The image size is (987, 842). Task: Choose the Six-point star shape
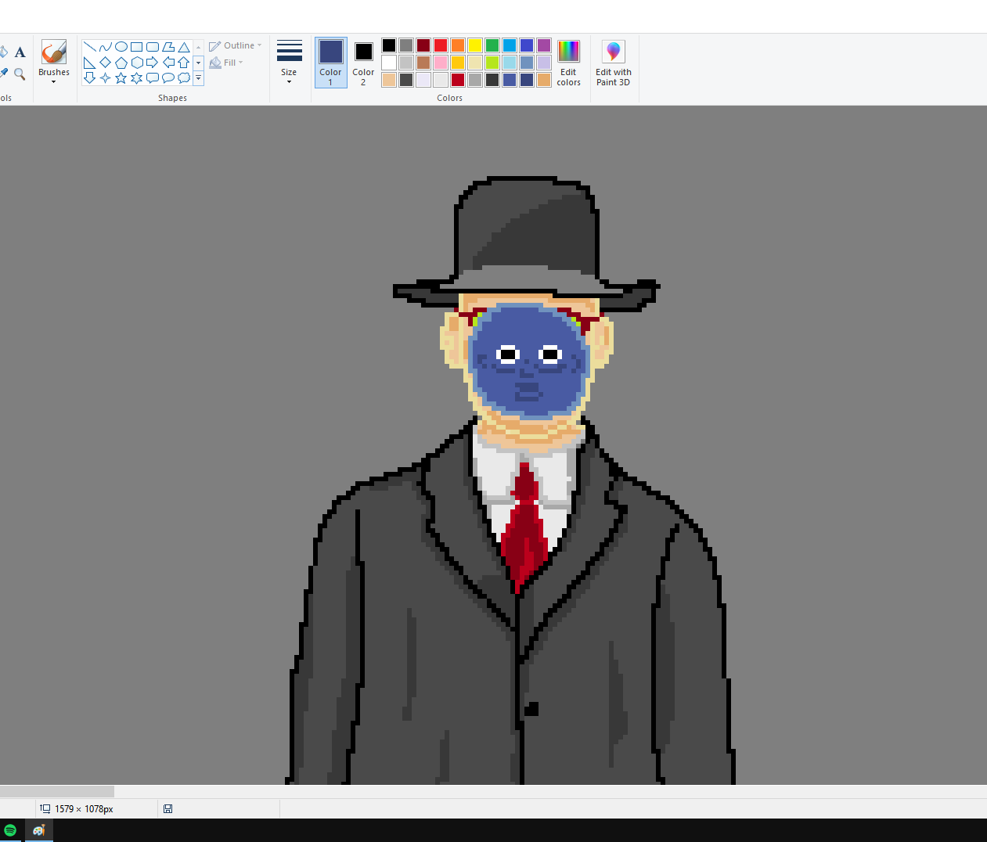(137, 77)
